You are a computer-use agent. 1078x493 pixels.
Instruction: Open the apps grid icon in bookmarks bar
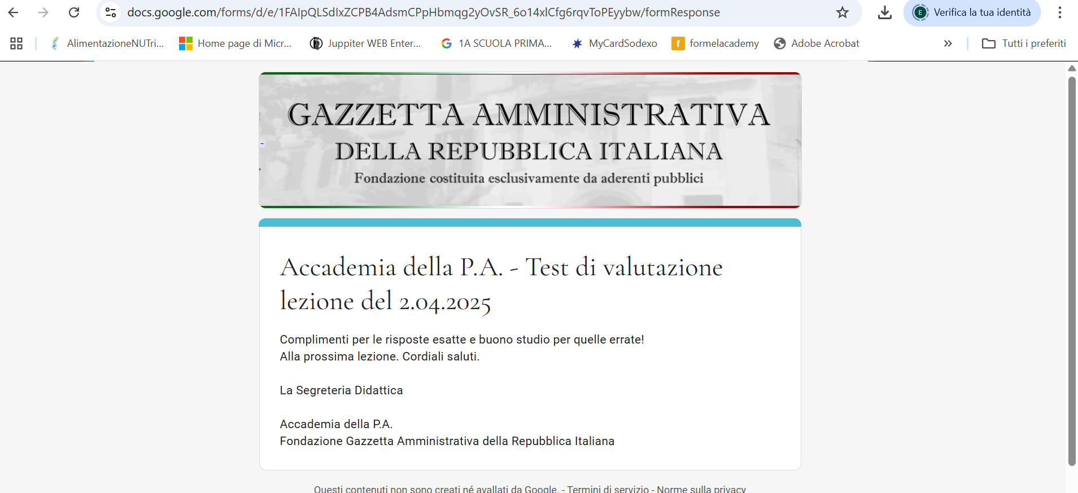16,43
